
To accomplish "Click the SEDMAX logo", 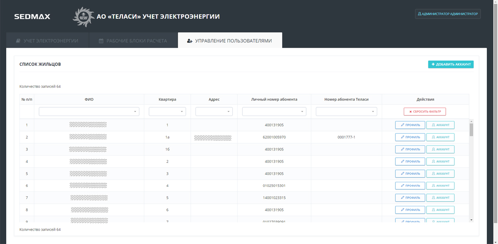I will [x=32, y=17].
